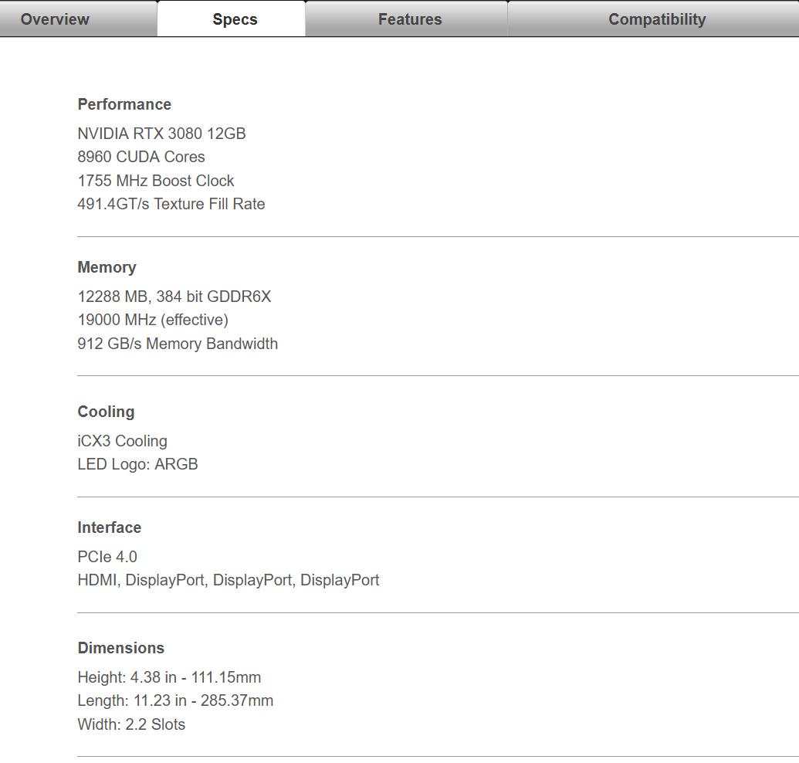This screenshot has width=799, height=763.
Task: Click the Width: 2.2 Slots line
Action: click(x=131, y=724)
